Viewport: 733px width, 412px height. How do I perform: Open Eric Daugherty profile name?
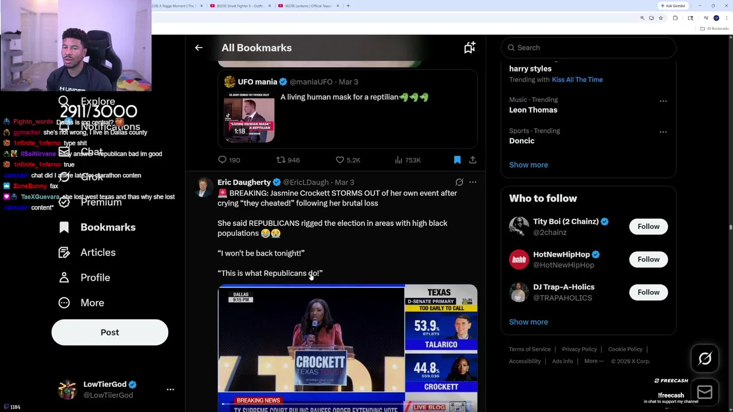[244, 182]
